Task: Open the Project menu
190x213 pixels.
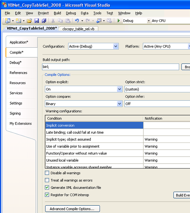Action: [43, 13]
